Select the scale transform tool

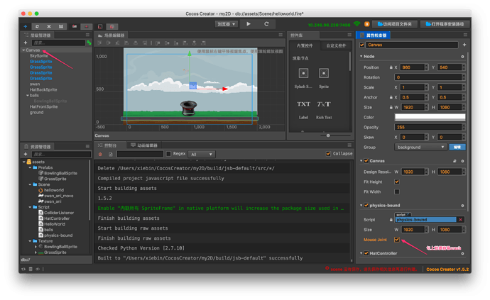tap(49, 26)
